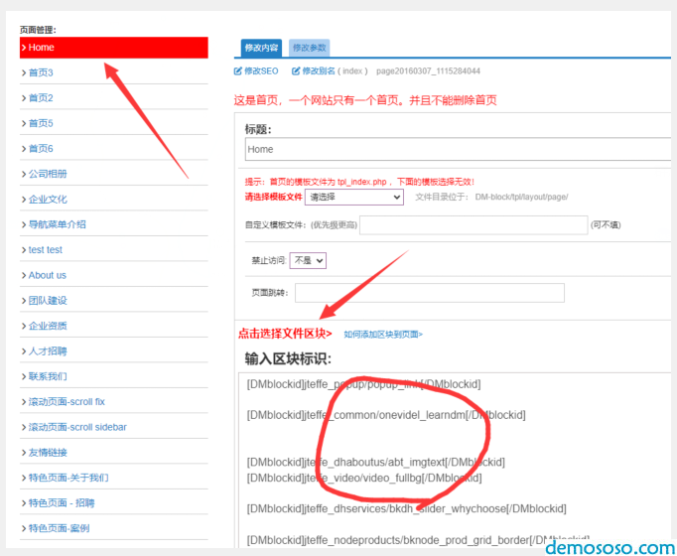This screenshot has width=677, height=556.
Task: Open the 修改参数 tab
Action: [309, 47]
